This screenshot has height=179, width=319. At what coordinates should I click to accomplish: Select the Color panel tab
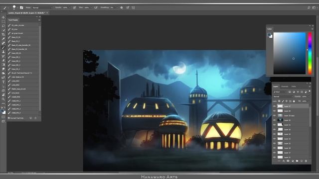(x=270, y=29)
